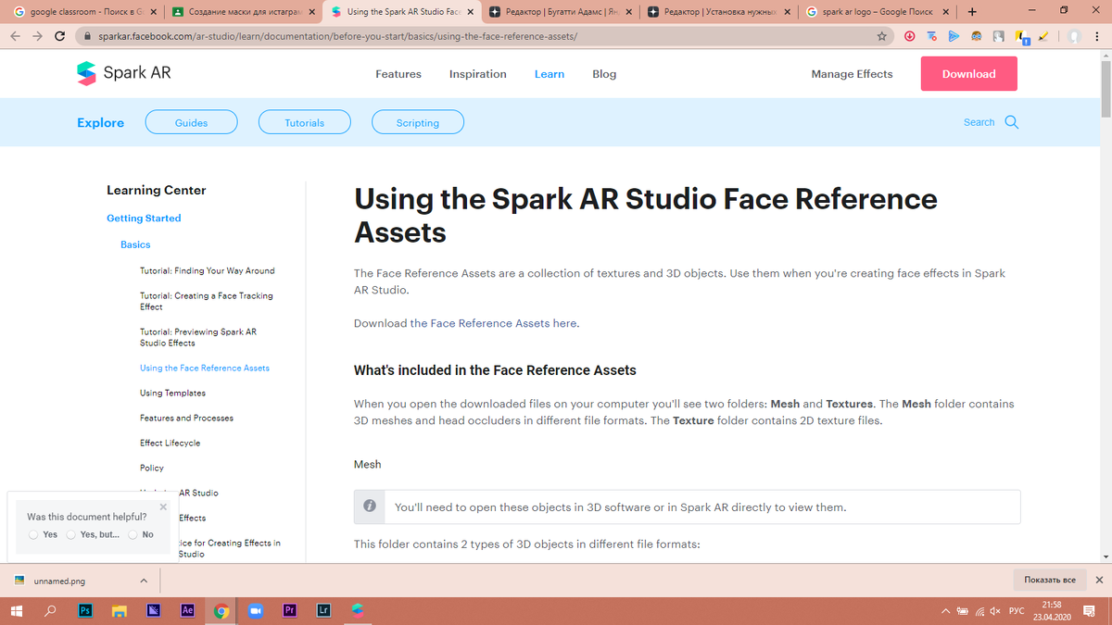Open Premiere Pro from the taskbar
The height and width of the screenshot is (625, 1112).
coord(289,610)
